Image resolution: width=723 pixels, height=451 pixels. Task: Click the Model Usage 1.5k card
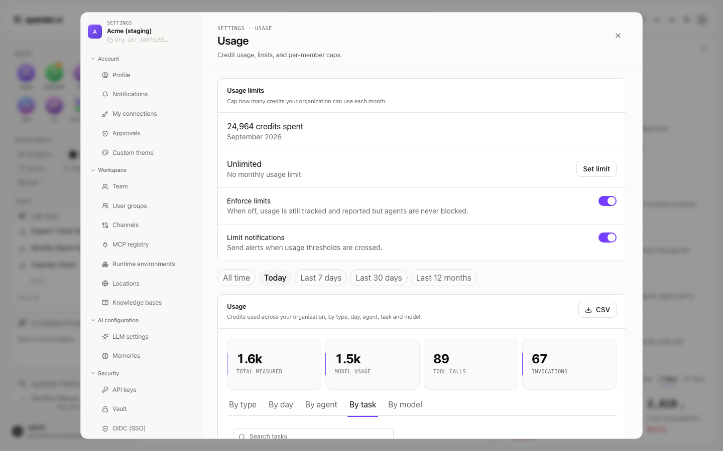[373, 364]
